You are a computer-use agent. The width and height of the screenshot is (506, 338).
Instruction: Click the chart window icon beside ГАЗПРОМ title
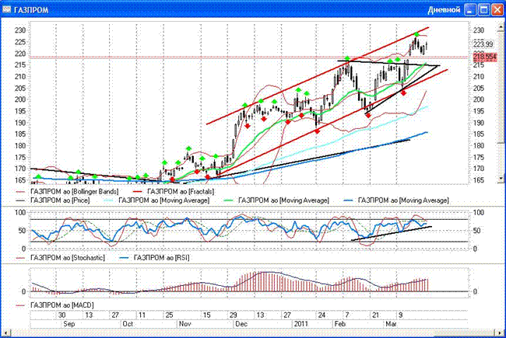coord(7,9)
